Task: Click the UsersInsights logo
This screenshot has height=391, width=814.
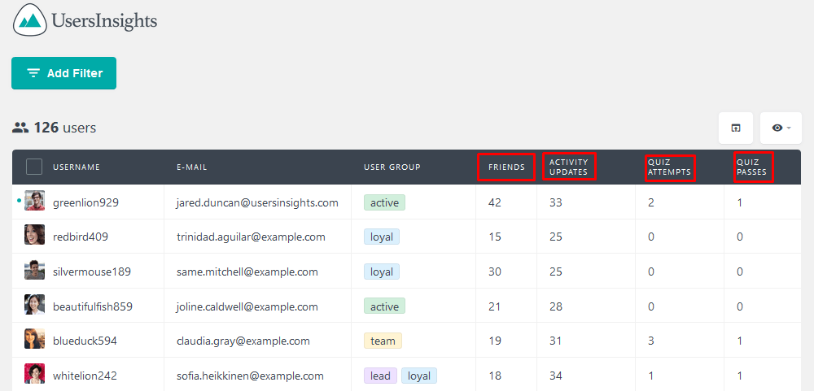Action: 85,20
